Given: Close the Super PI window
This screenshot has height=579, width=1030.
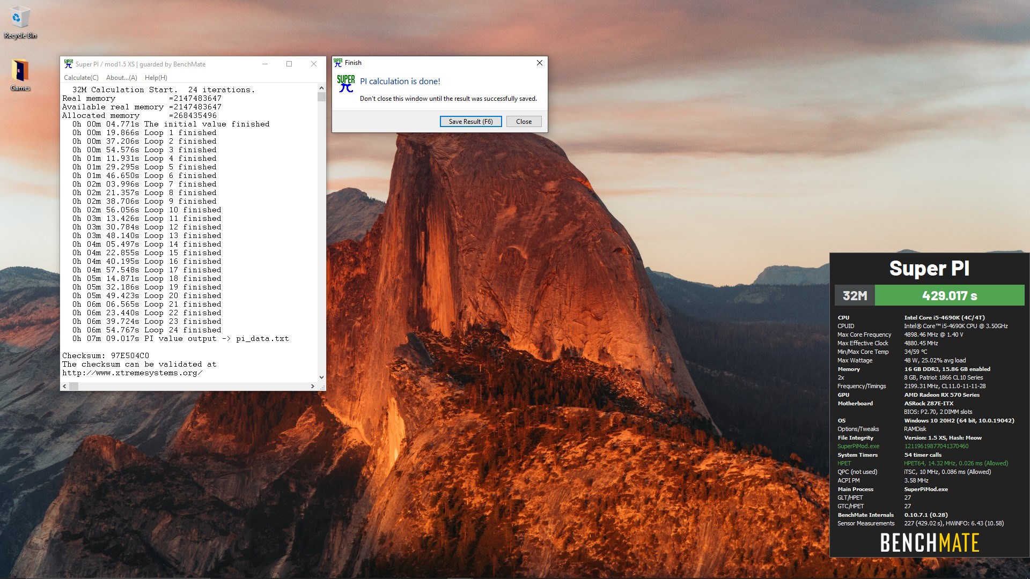Looking at the screenshot, I should click(314, 64).
